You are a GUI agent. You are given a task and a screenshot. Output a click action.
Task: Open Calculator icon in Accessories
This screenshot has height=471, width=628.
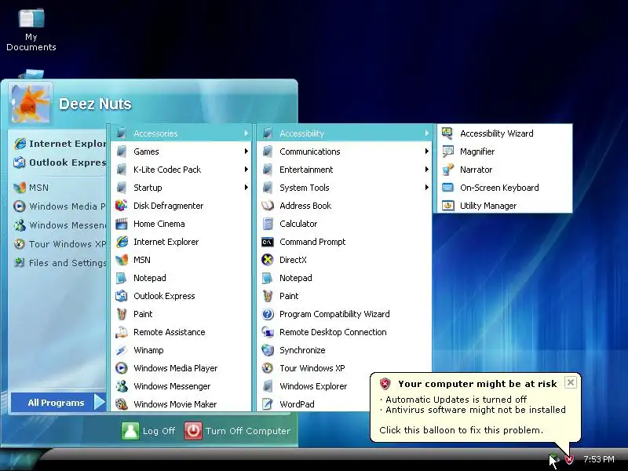point(267,224)
